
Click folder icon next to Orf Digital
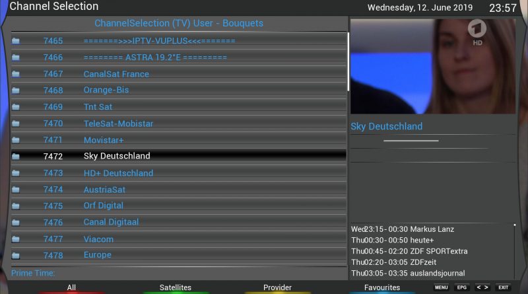click(15, 206)
